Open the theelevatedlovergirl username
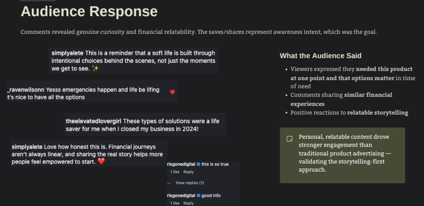Screen dimensions: 424x206 click(x=94, y=121)
